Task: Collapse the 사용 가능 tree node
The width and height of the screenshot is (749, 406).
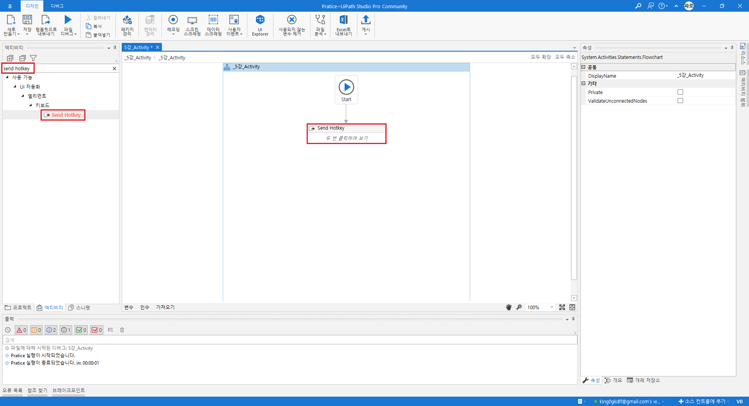Action: tap(7, 77)
